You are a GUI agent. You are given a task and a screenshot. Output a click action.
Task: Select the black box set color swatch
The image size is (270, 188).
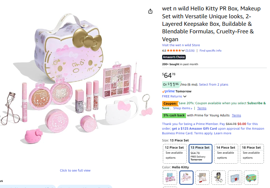point(219,177)
